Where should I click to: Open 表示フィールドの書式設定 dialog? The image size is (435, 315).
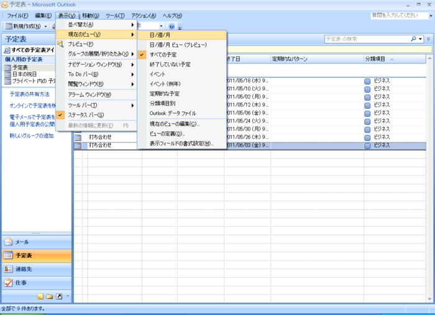[182, 144]
